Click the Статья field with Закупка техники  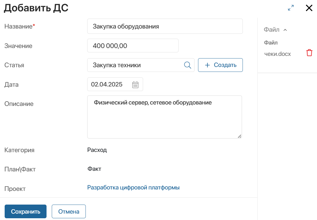pyautogui.click(x=137, y=65)
